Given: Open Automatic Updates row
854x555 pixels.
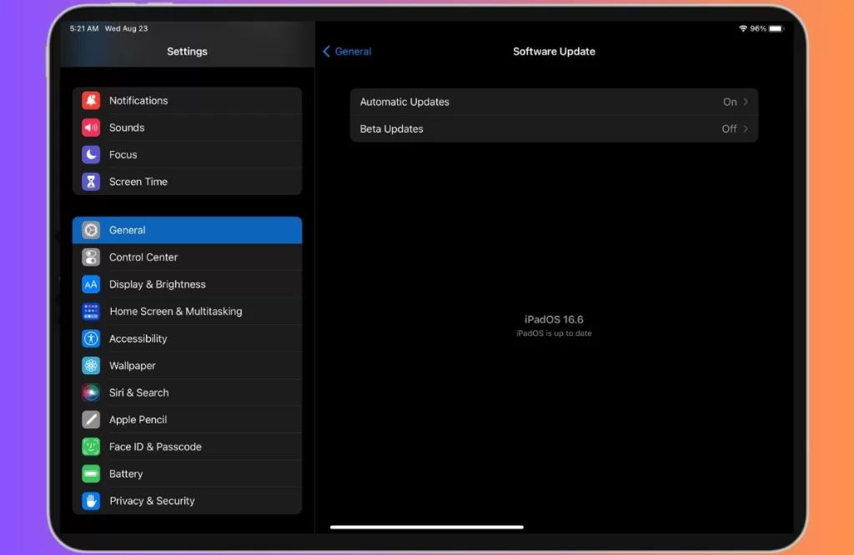Looking at the screenshot, I should [x=554, y=102].
